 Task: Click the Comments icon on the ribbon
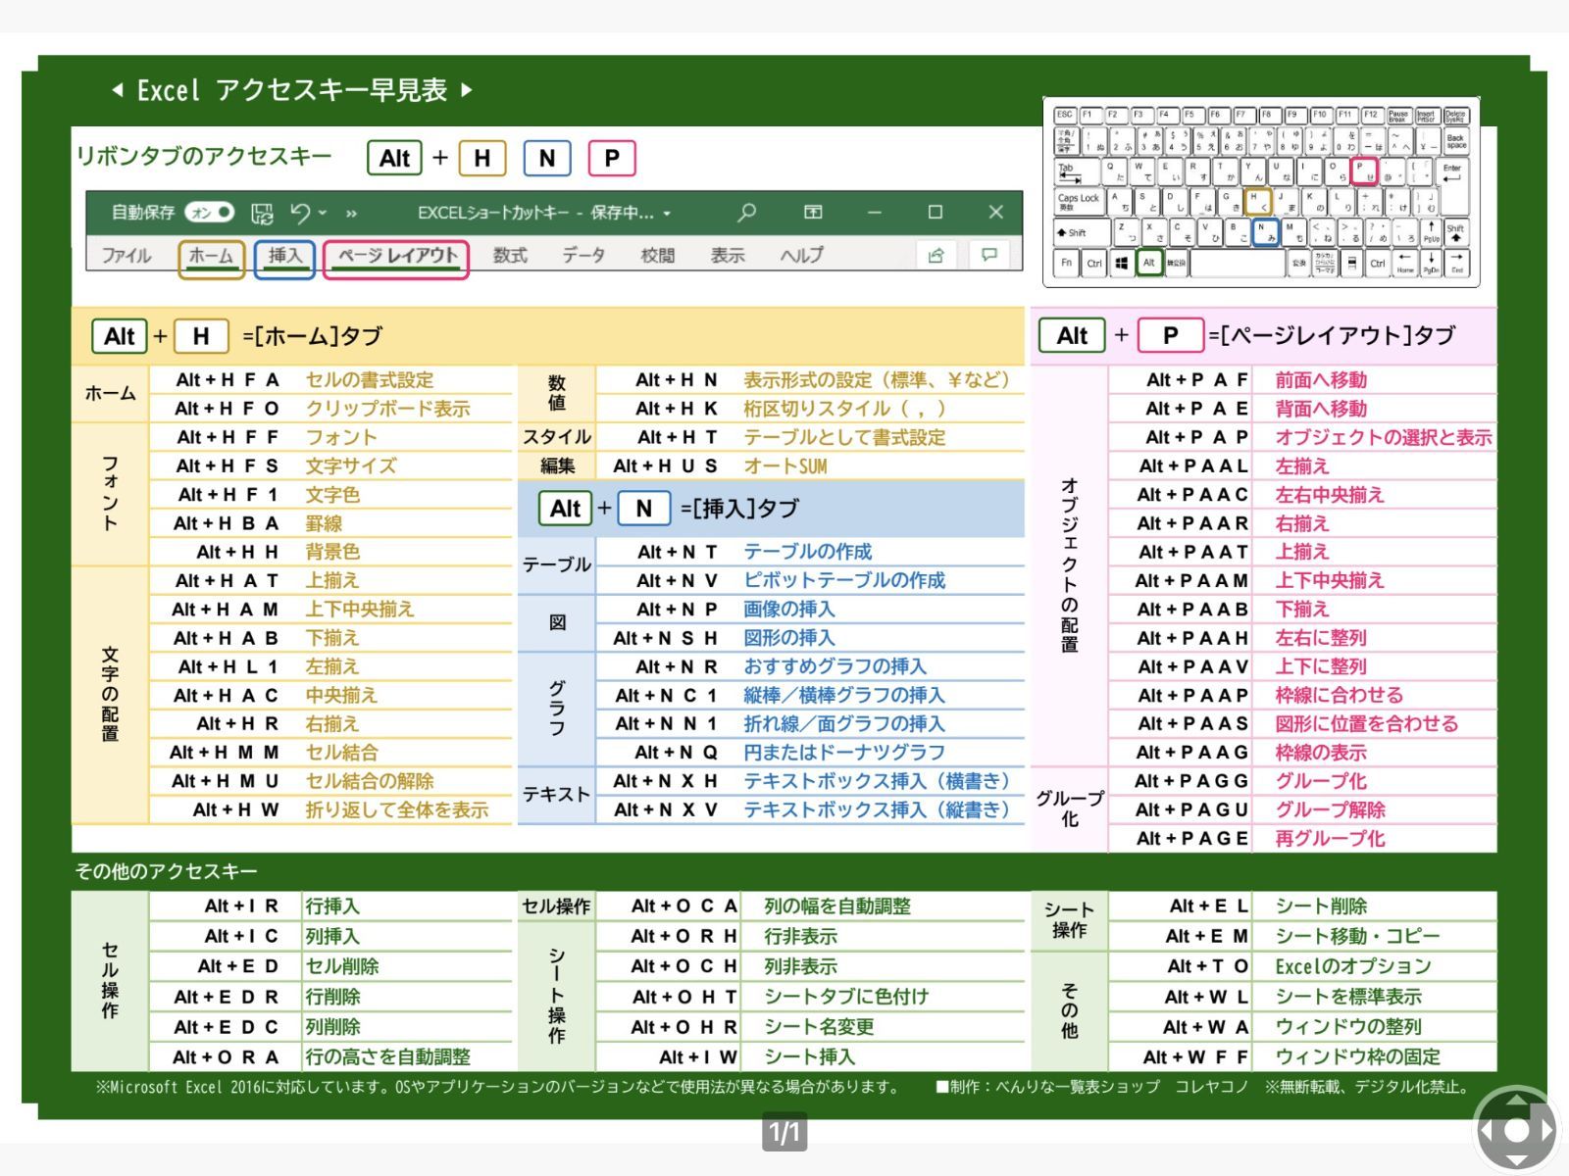pyautogui.click(x=989, y=255)
